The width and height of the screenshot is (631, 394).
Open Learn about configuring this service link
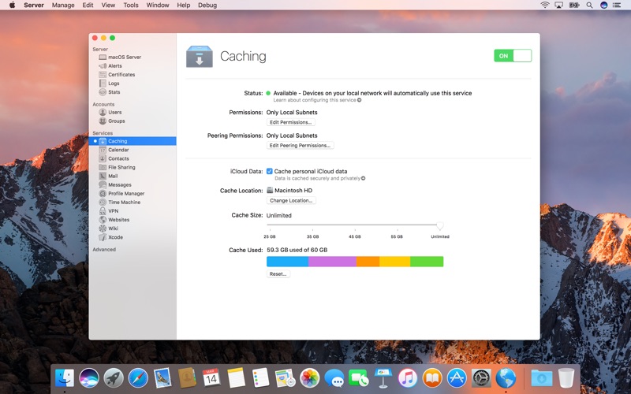317,100
